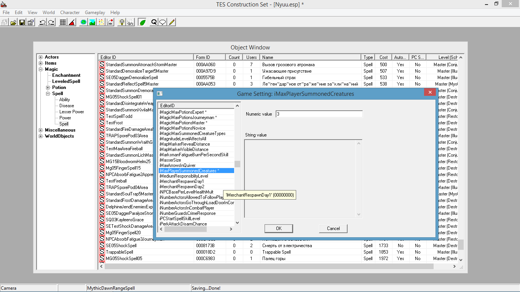The height and width of the screenshot is (292, 520).
Task: Click the Numeric value input field
Action: 319,114
